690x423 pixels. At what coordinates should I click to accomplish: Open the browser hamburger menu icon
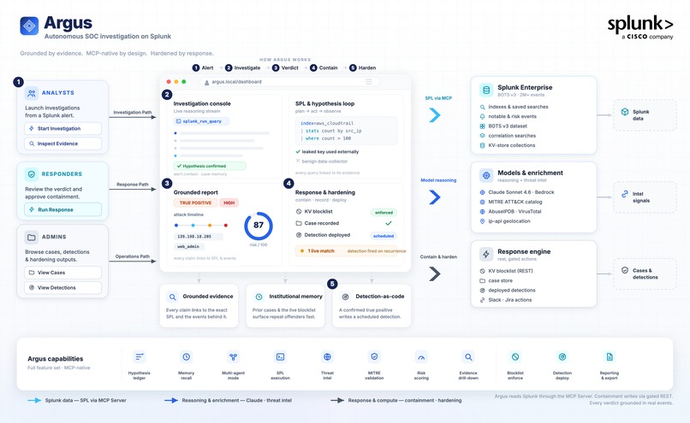369,82
